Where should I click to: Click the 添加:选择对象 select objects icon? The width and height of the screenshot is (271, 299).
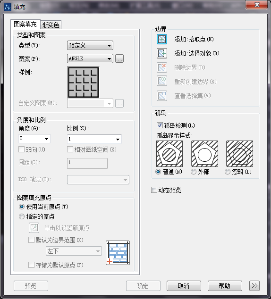point(162,53)
